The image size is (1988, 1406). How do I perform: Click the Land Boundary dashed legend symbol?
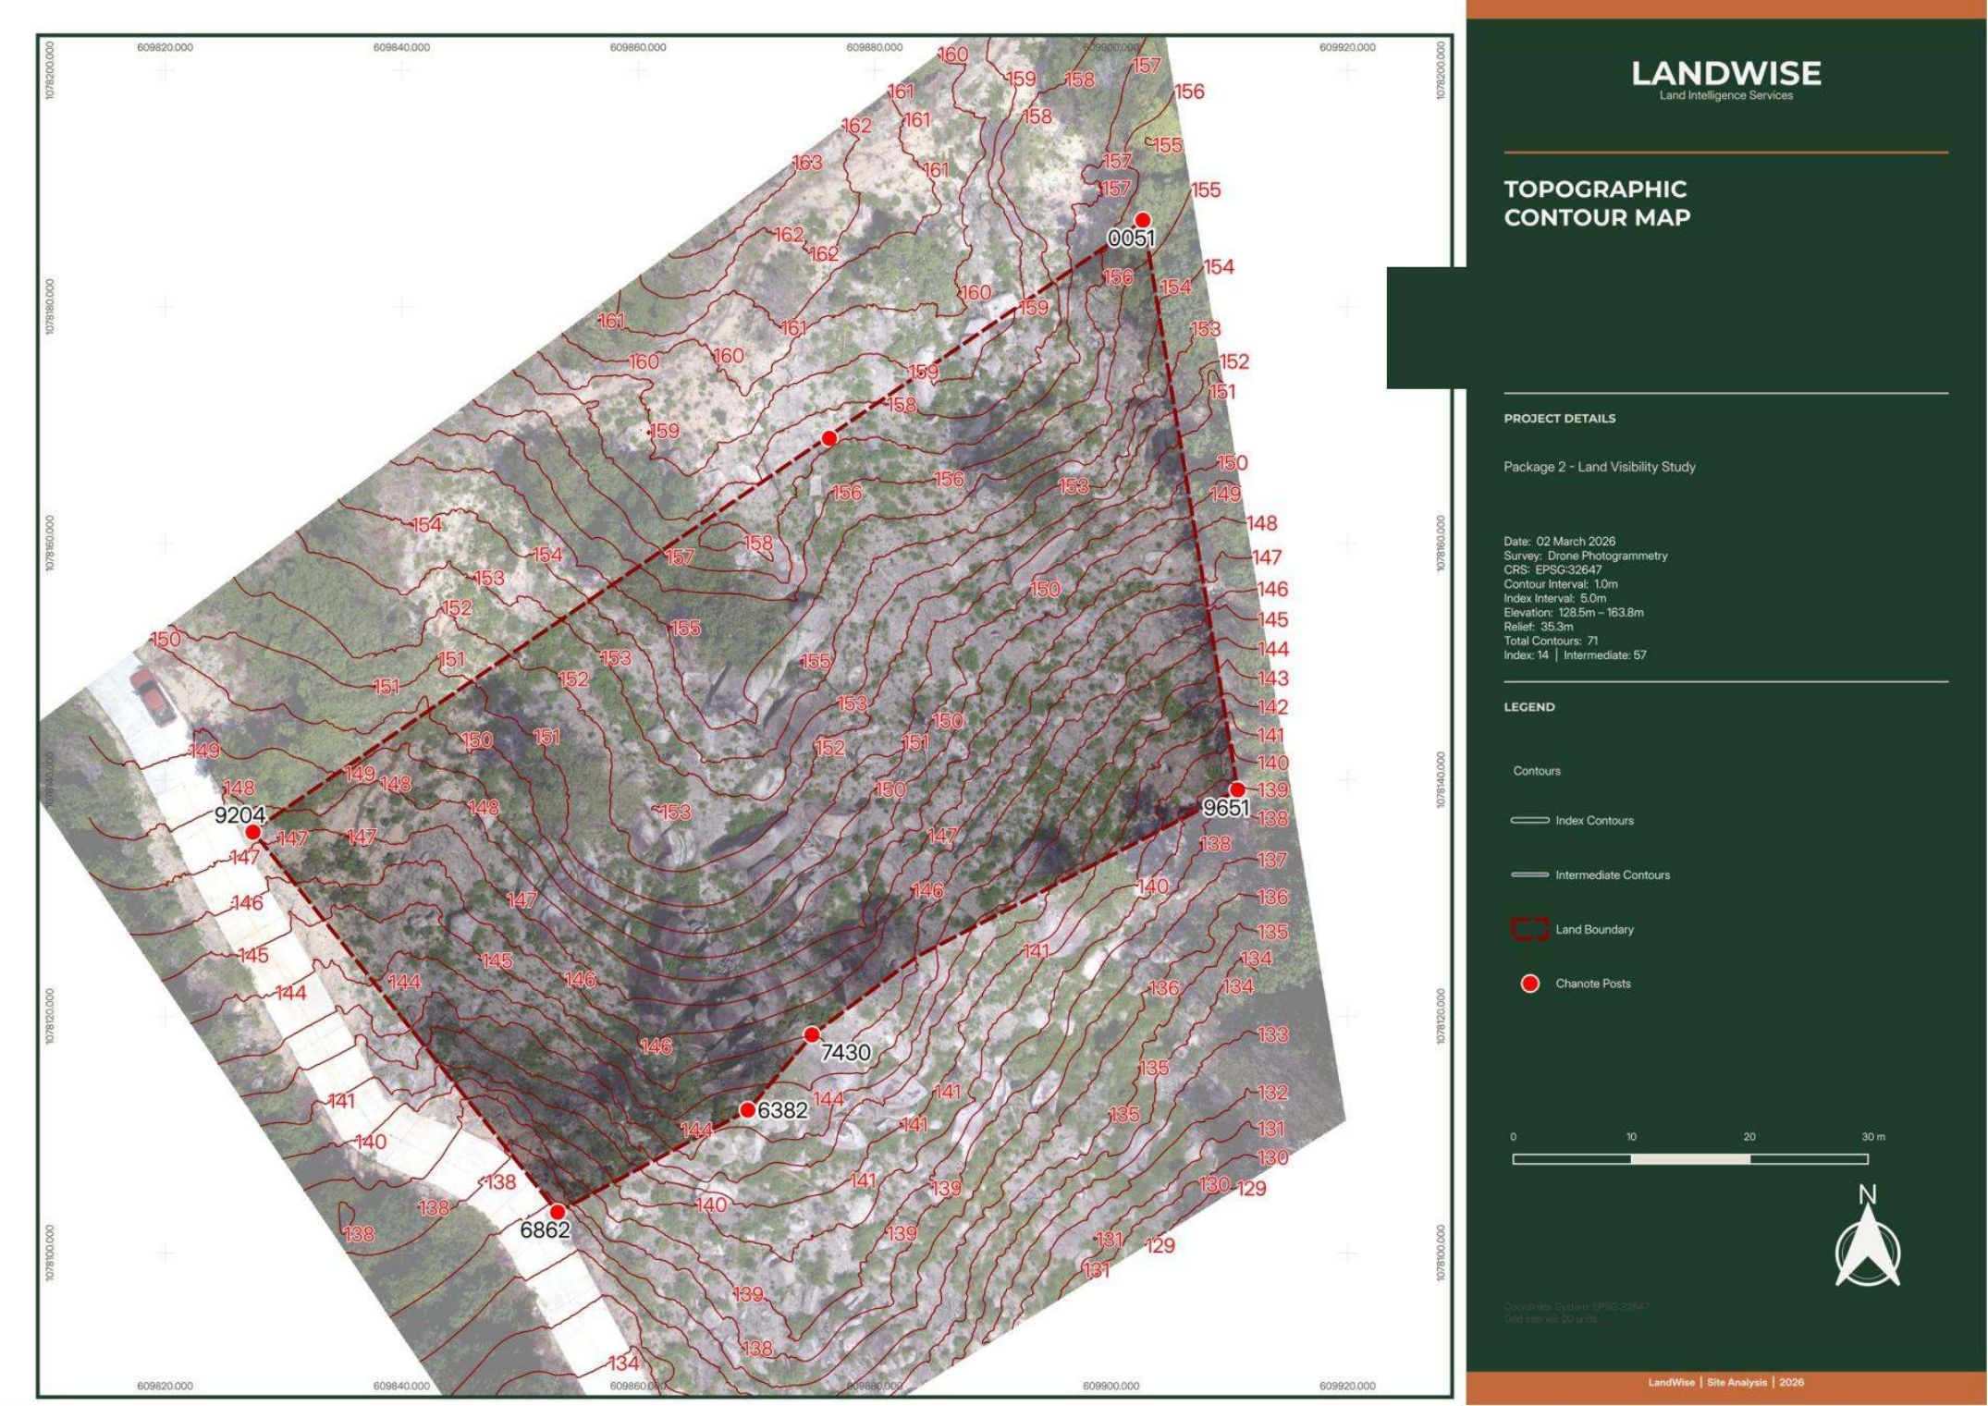point(1529,929)
